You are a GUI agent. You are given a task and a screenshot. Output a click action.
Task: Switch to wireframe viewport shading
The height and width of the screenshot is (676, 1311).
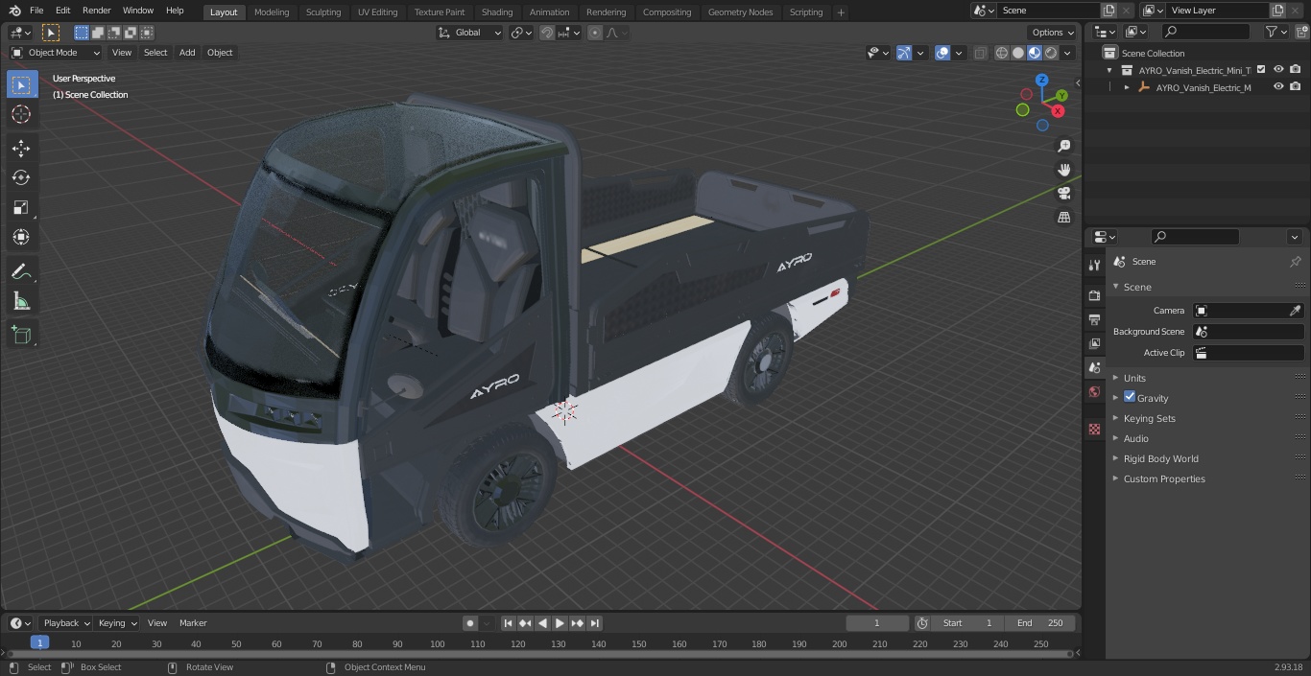click(x=1002, y=53)
